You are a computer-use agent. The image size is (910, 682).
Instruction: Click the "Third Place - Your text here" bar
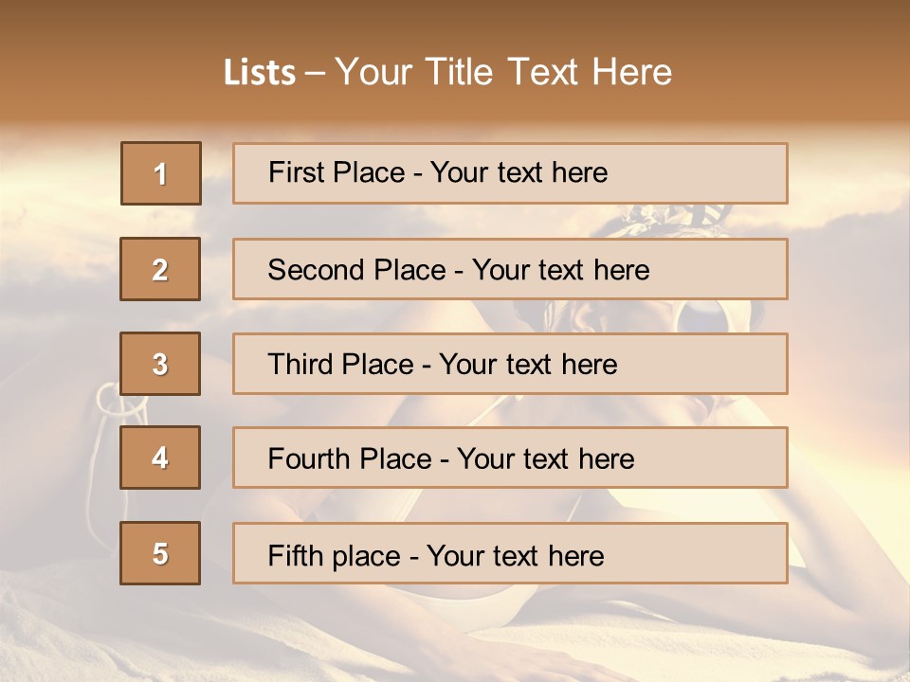tap(510, 364)
